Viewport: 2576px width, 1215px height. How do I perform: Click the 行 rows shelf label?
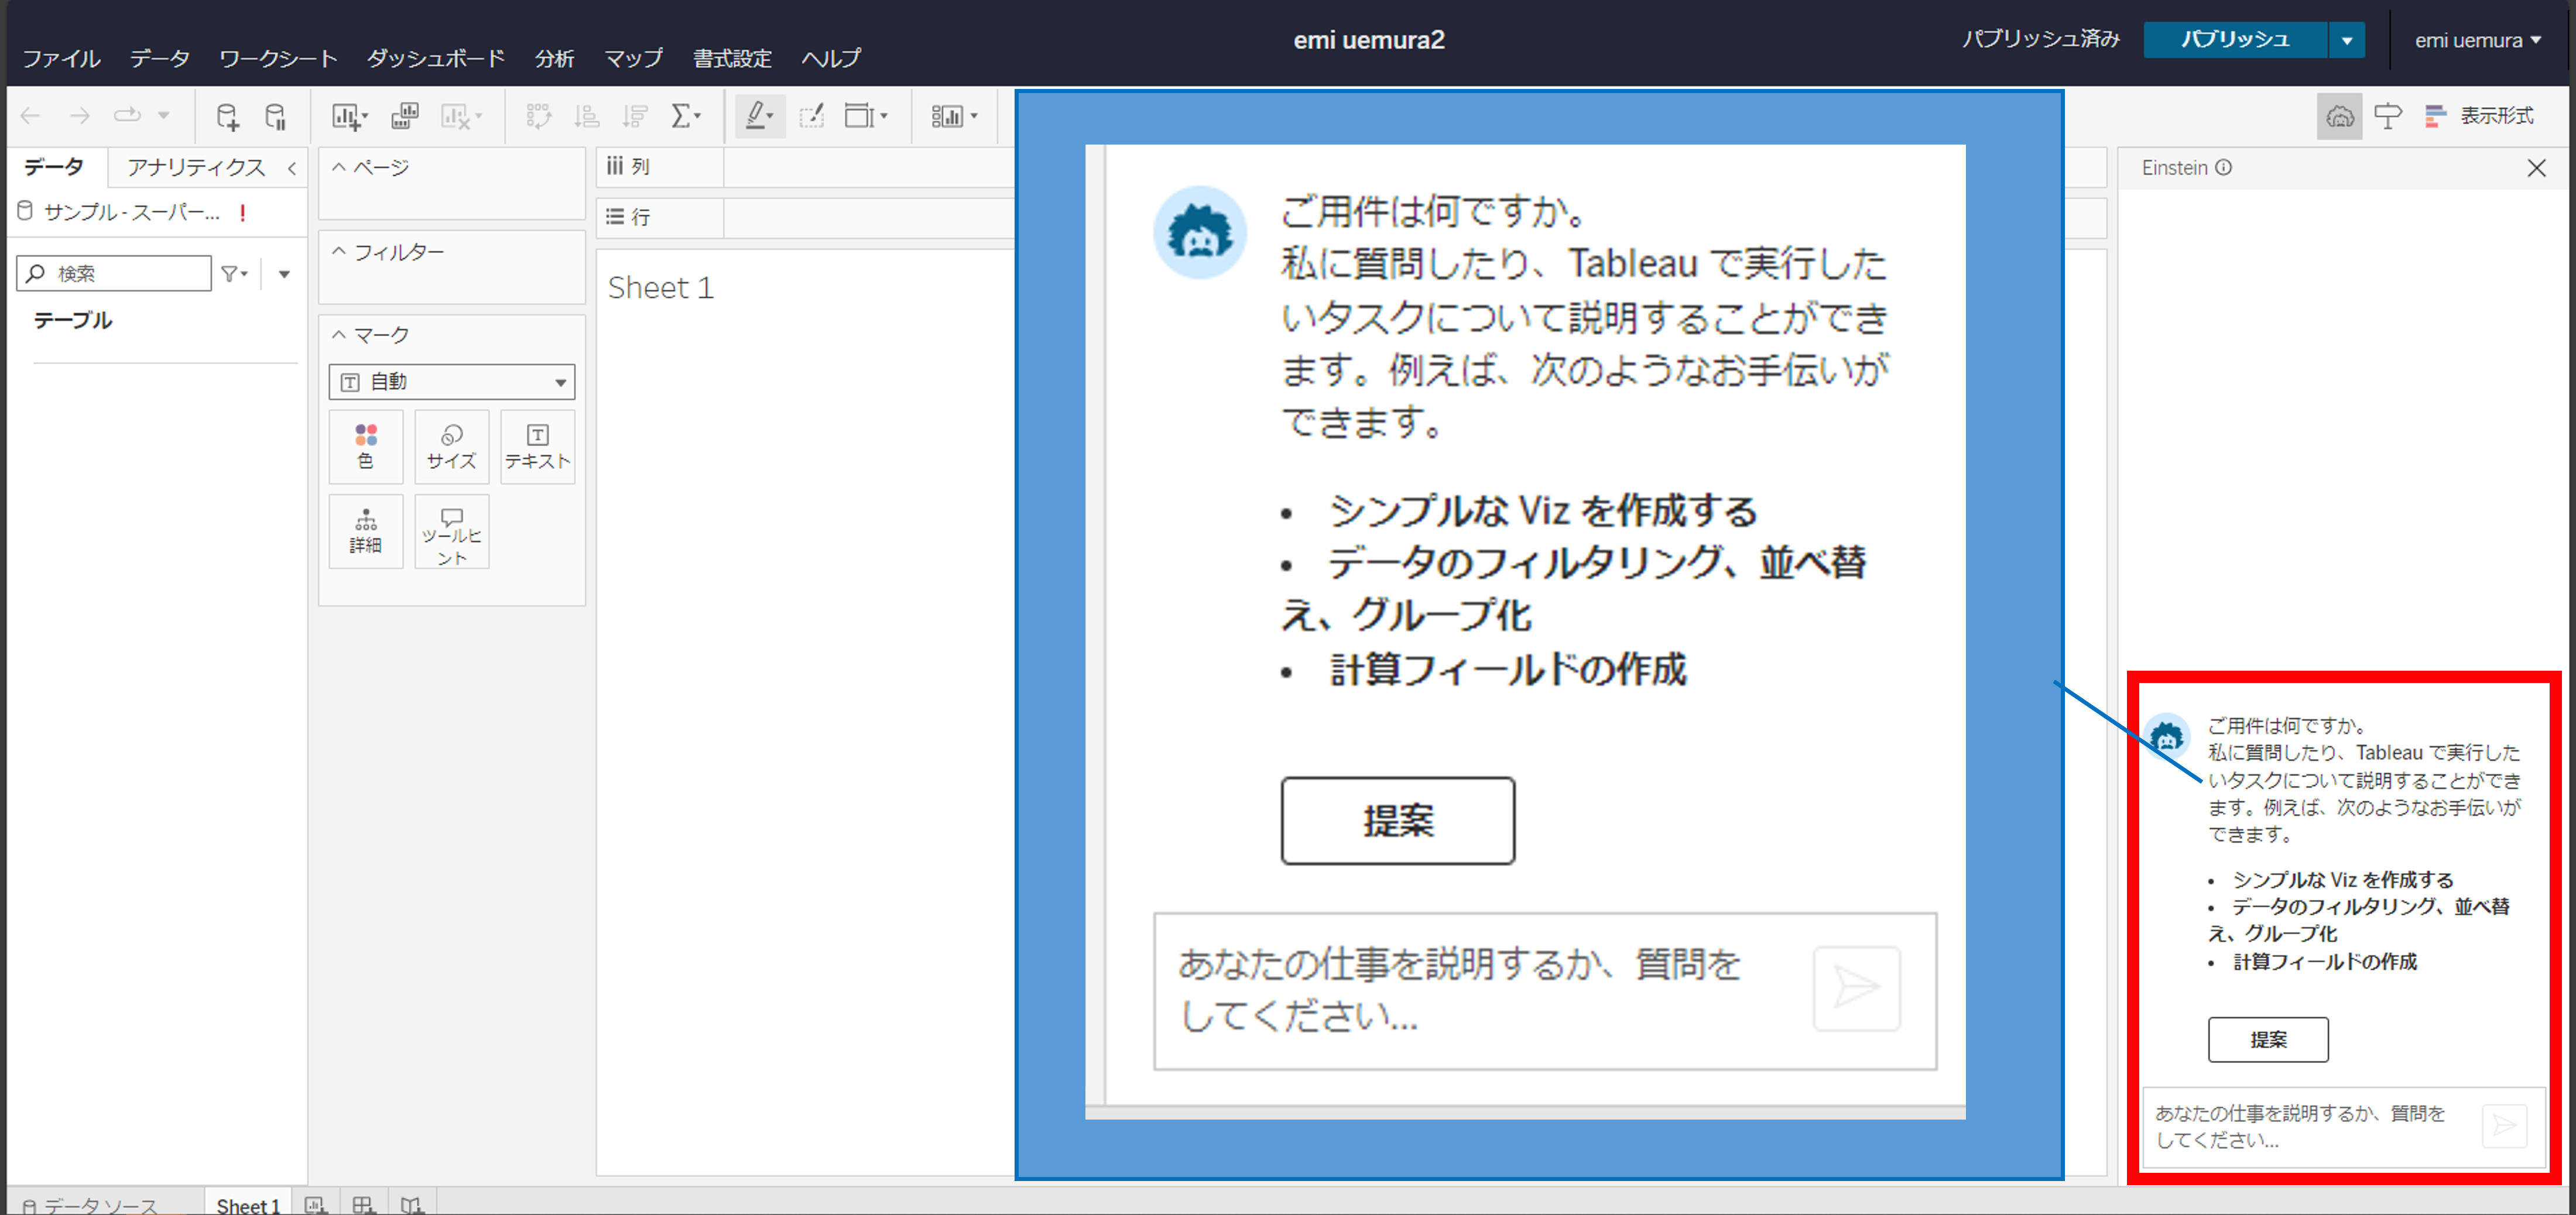point(630,216)
